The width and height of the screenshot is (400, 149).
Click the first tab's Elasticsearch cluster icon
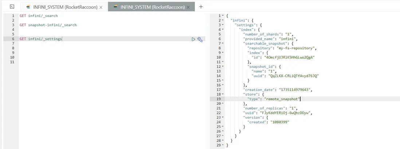point(29,7)
